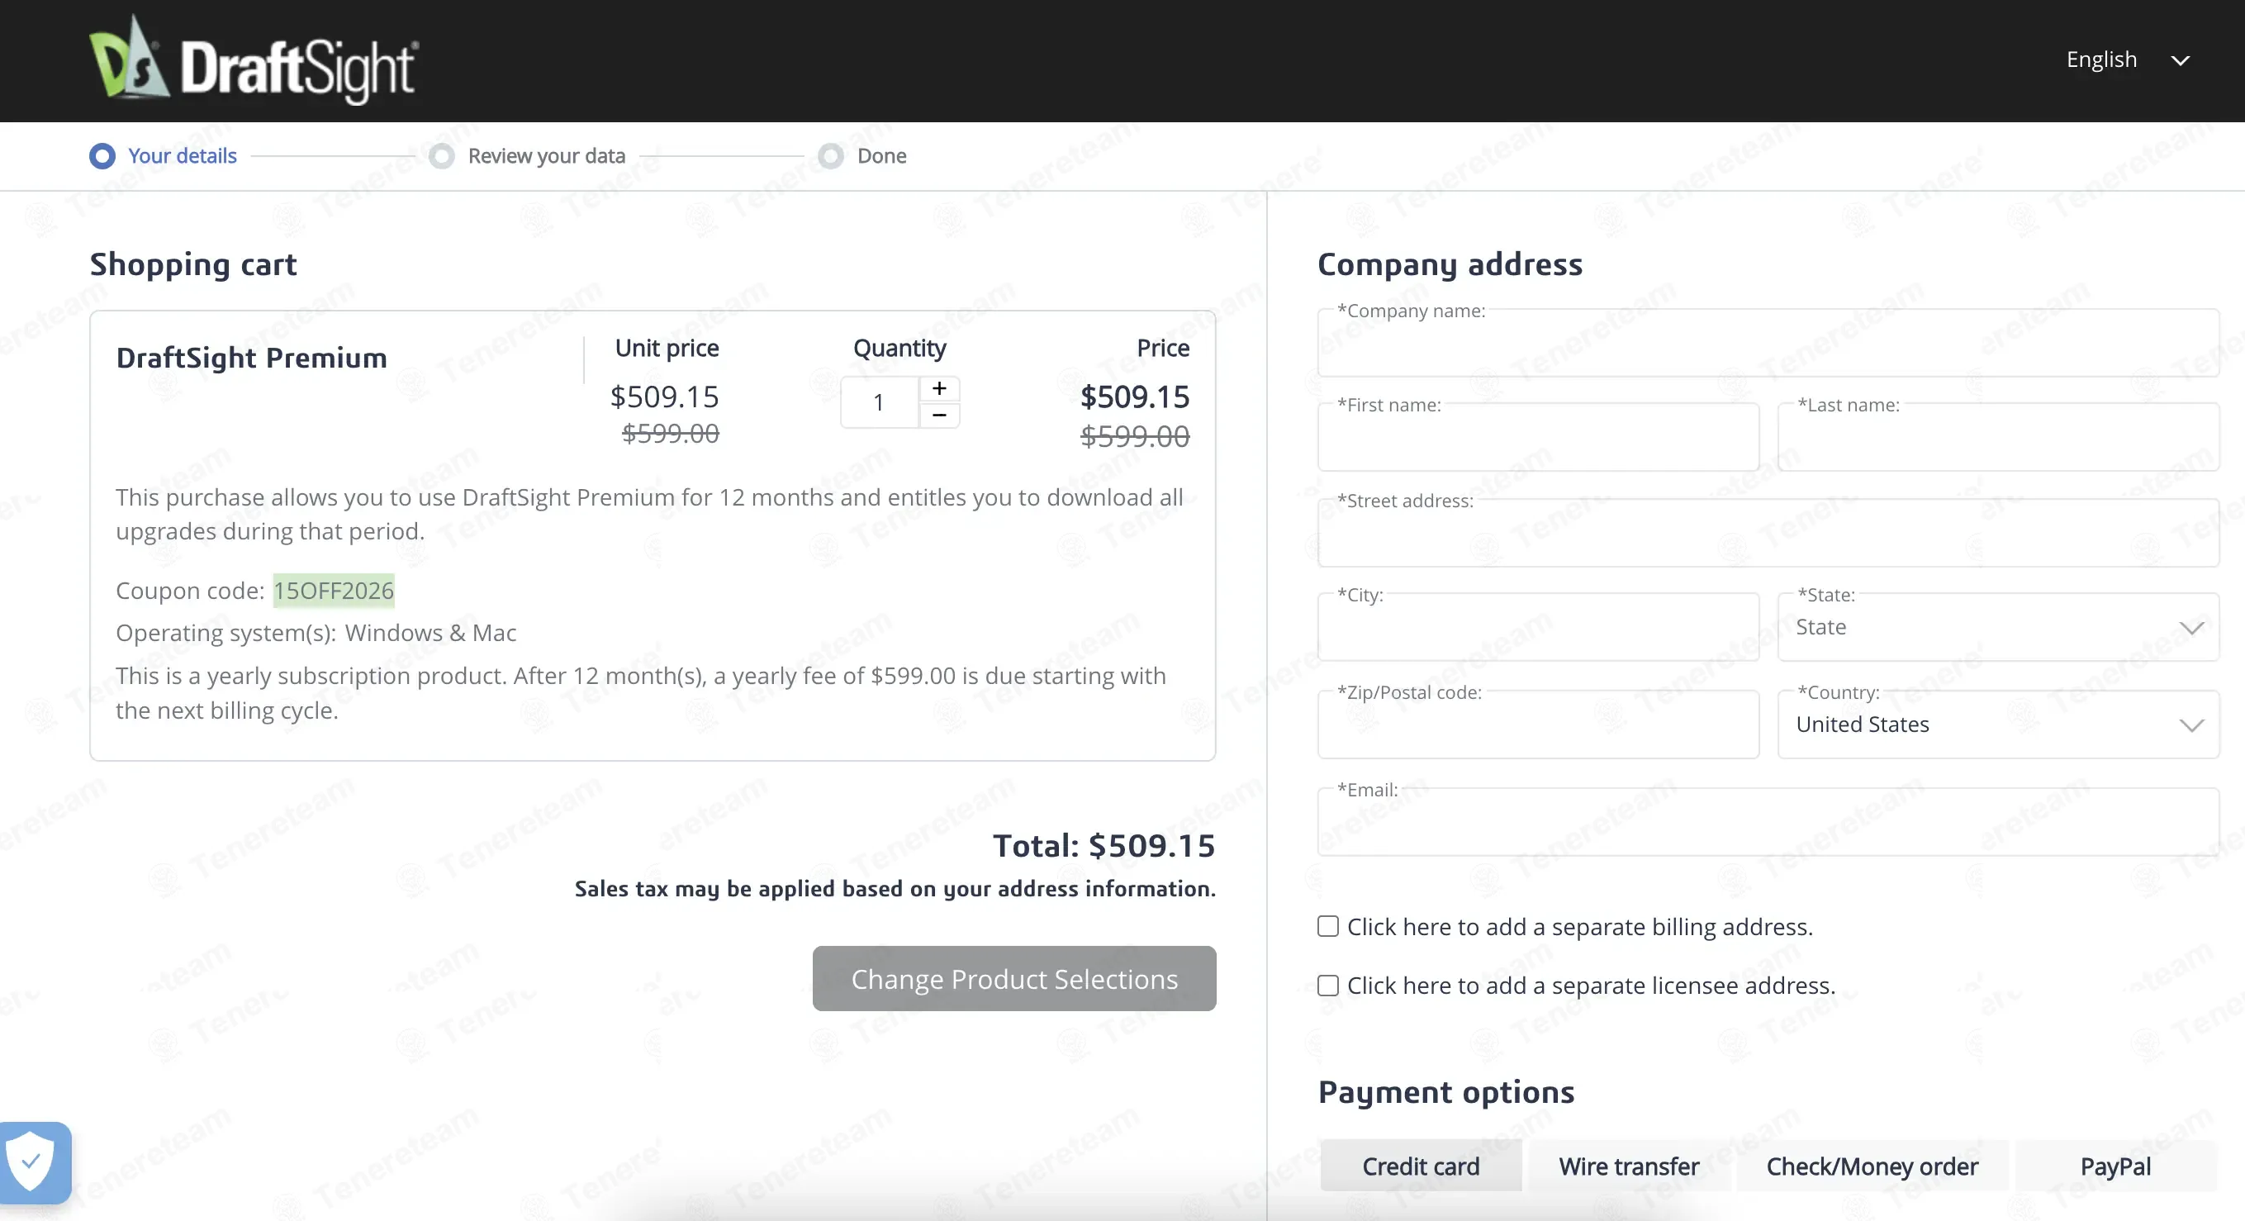Click the DraftSight logo
2245x1221 pixels.
(254, 60)
